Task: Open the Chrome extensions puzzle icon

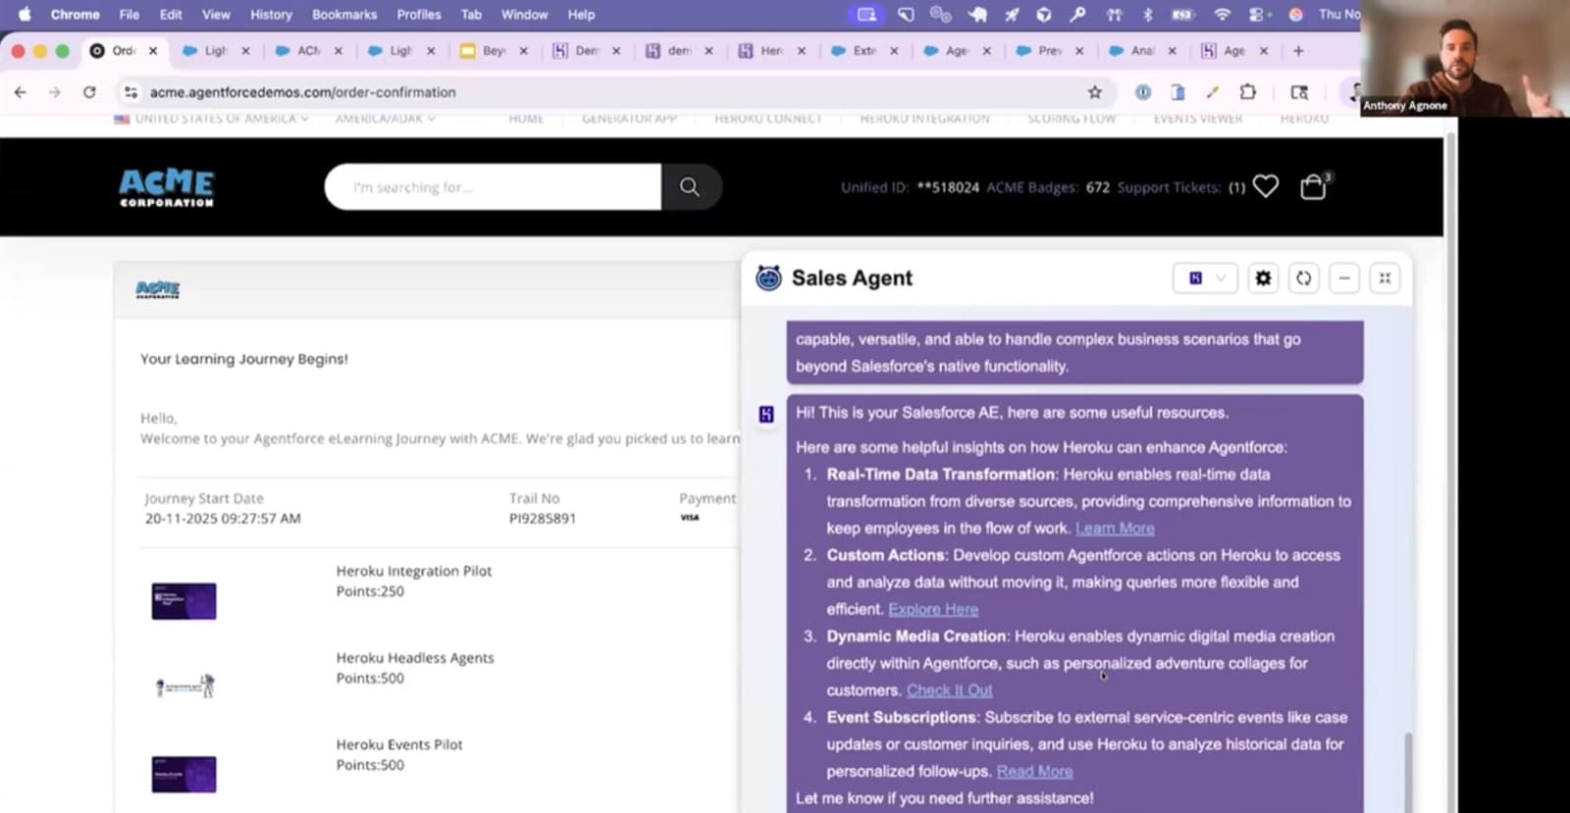Action: point(1248,92)
